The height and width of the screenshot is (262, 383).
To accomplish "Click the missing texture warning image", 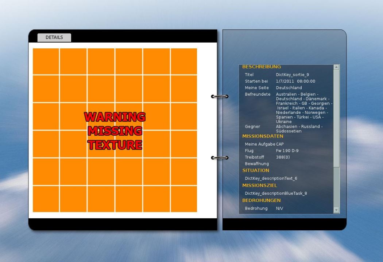I will point(115,130).
